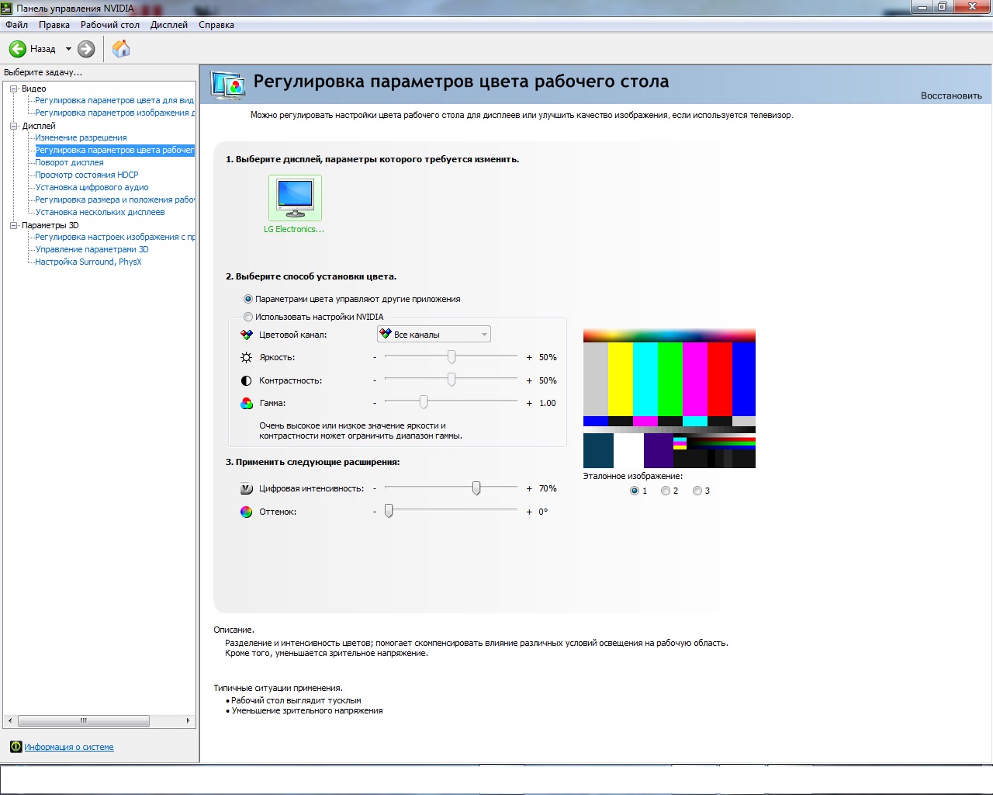Image resolution: width=993 pixels, height=795 pixels.
Task: Go to Home via the house icon
Action: pos(121,49)
